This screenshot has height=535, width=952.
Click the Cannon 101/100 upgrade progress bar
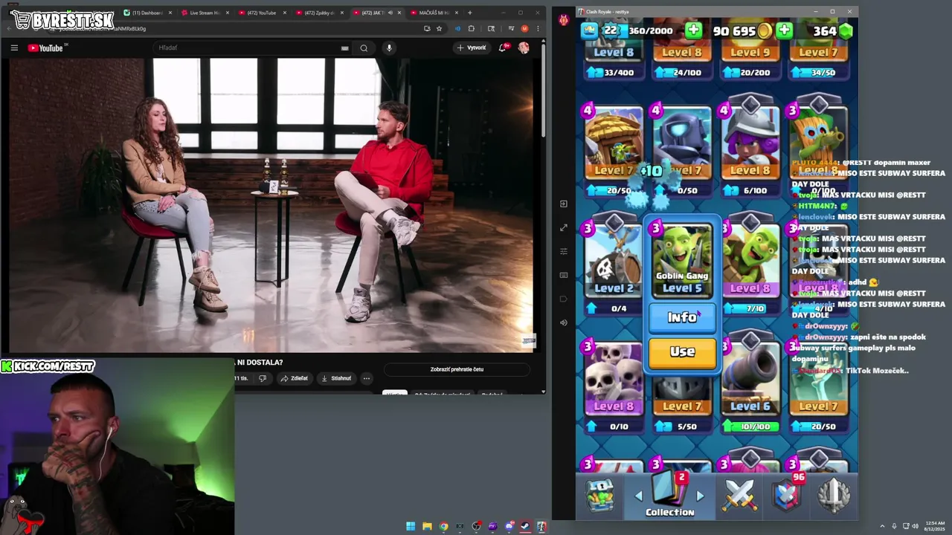pyautogui.click(x=750, y=427)
